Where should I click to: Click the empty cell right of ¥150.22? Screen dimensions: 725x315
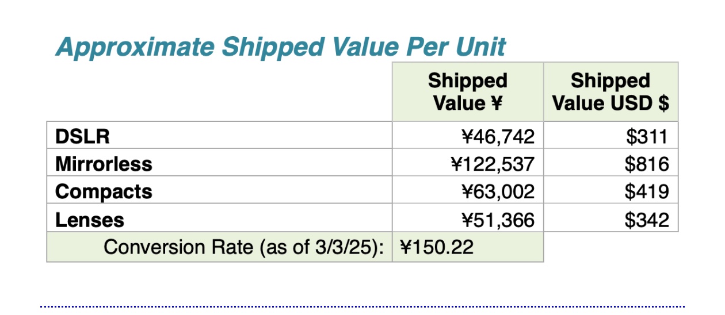tap(610, 247)
